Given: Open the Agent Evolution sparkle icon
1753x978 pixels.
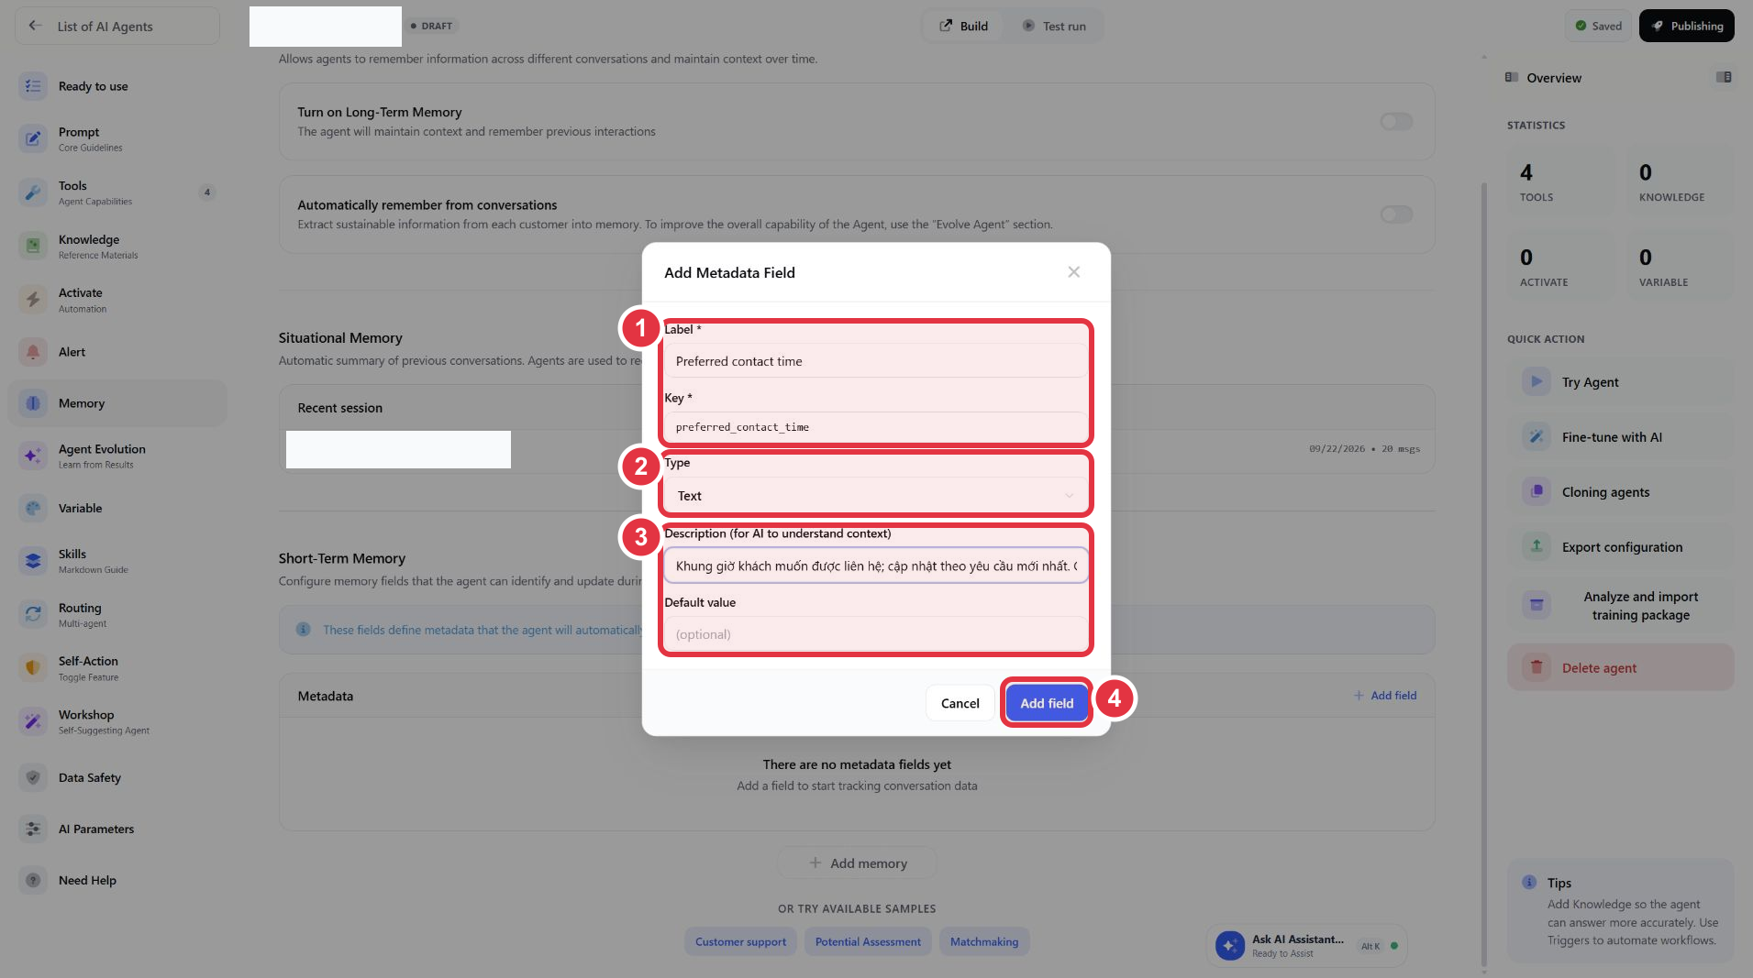Looking at the screenshot, I should (33, 456).
